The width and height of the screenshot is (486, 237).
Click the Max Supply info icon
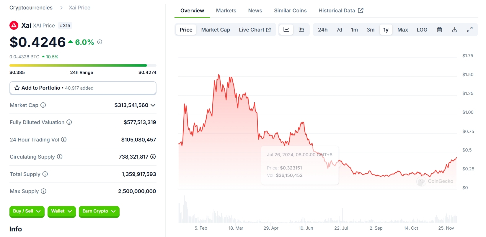pos(43,191)
